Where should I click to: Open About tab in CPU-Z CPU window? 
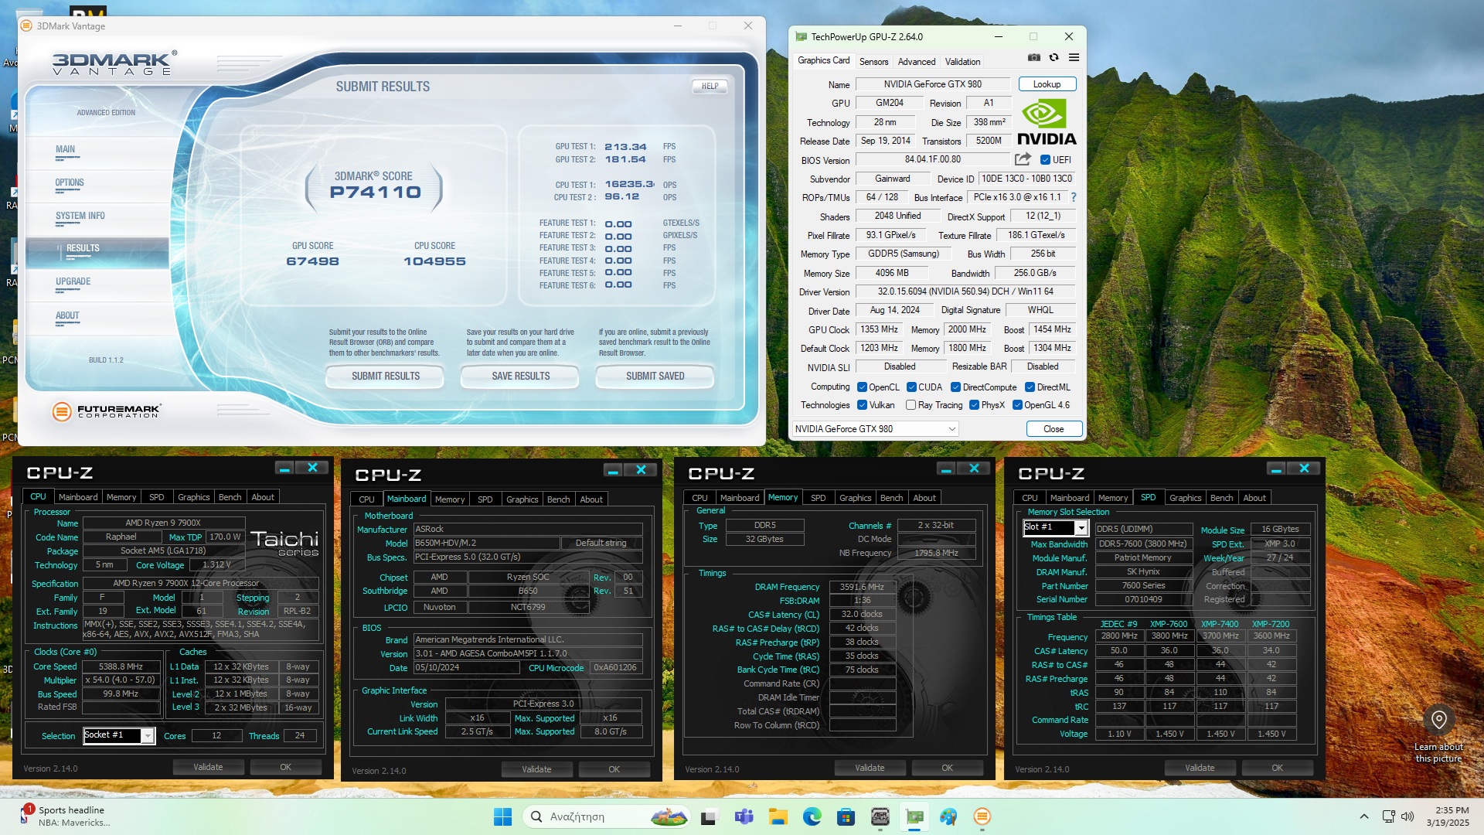pos(263,497)
